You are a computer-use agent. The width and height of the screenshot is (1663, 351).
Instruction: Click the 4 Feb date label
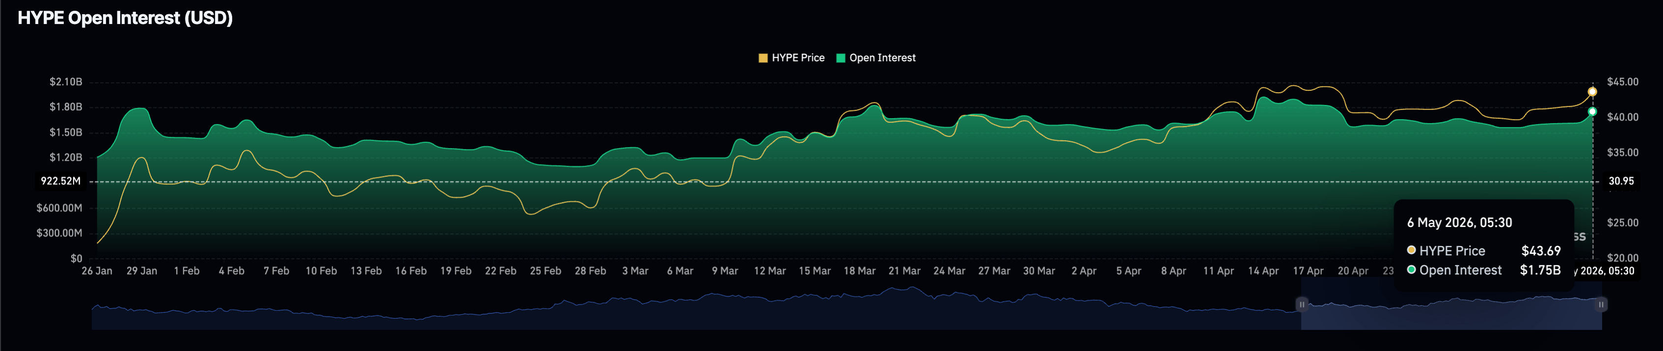(231, 271)
